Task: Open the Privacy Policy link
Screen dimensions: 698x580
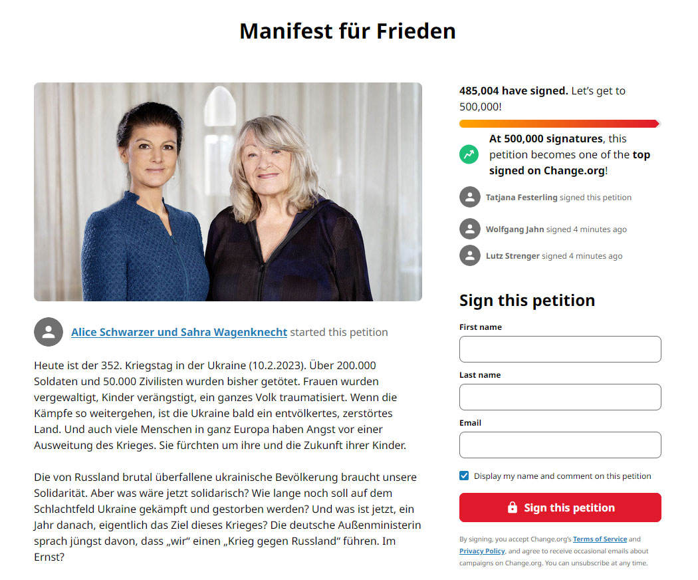Action: coord(482,551)
